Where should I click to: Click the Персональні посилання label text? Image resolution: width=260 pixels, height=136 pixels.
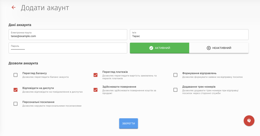[38, 102]
